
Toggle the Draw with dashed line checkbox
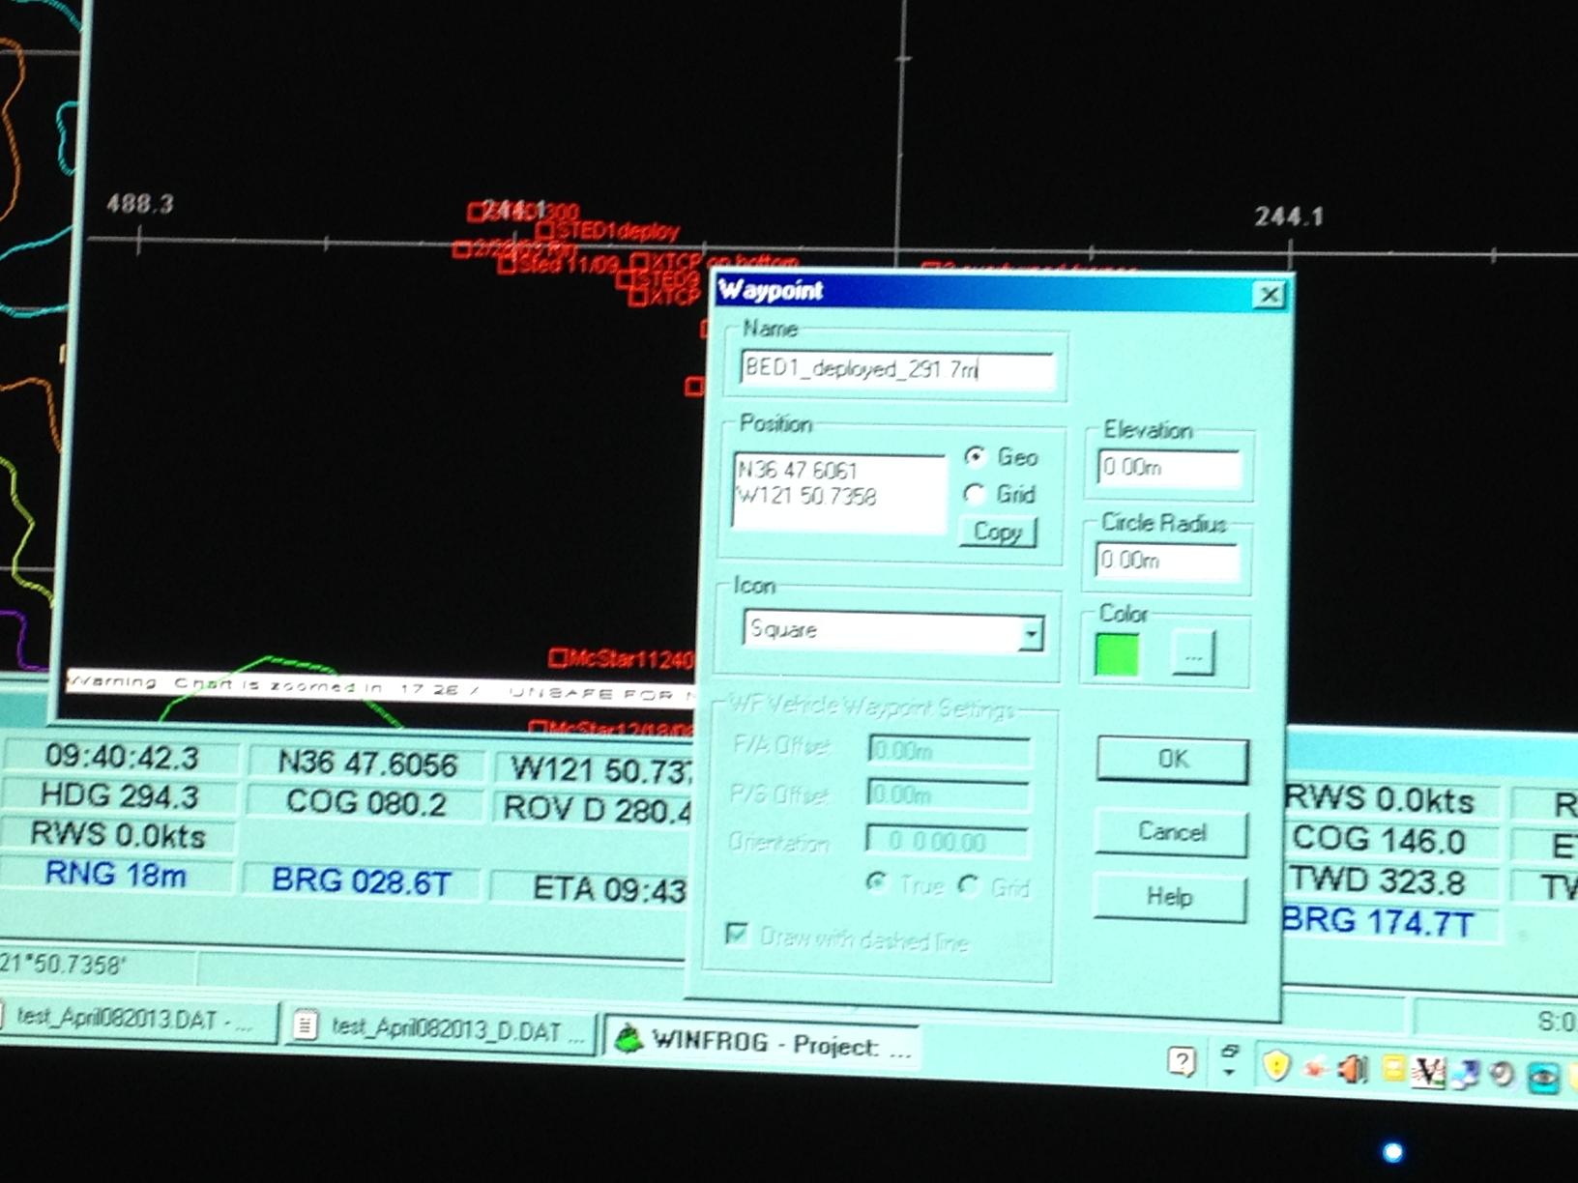[x=737, y=935]
